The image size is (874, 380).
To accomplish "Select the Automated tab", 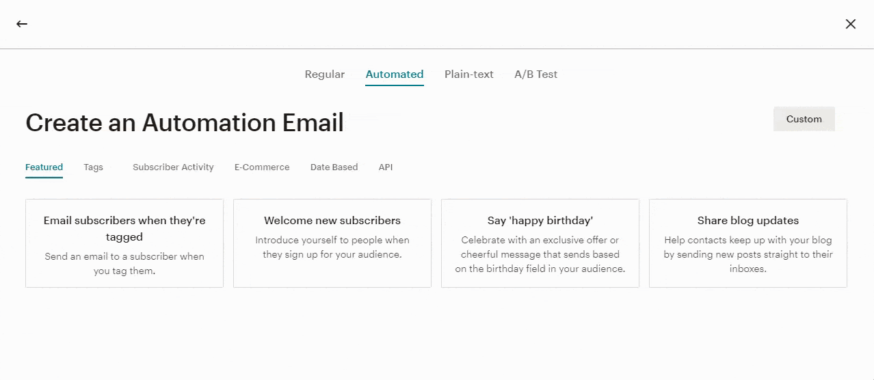I will [395, 74].
